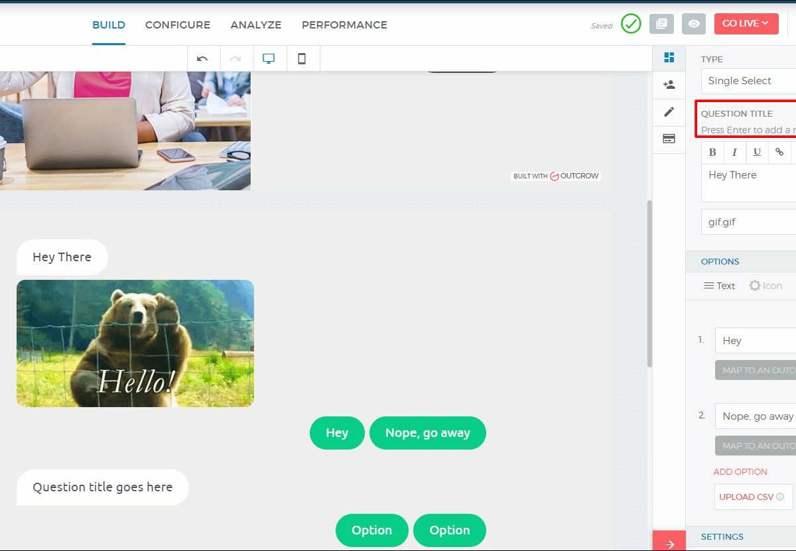Image resolution: width=796 pixels, height=551 pixels.
Task: Switch to mobile preview icon
Action: [302, 58]
